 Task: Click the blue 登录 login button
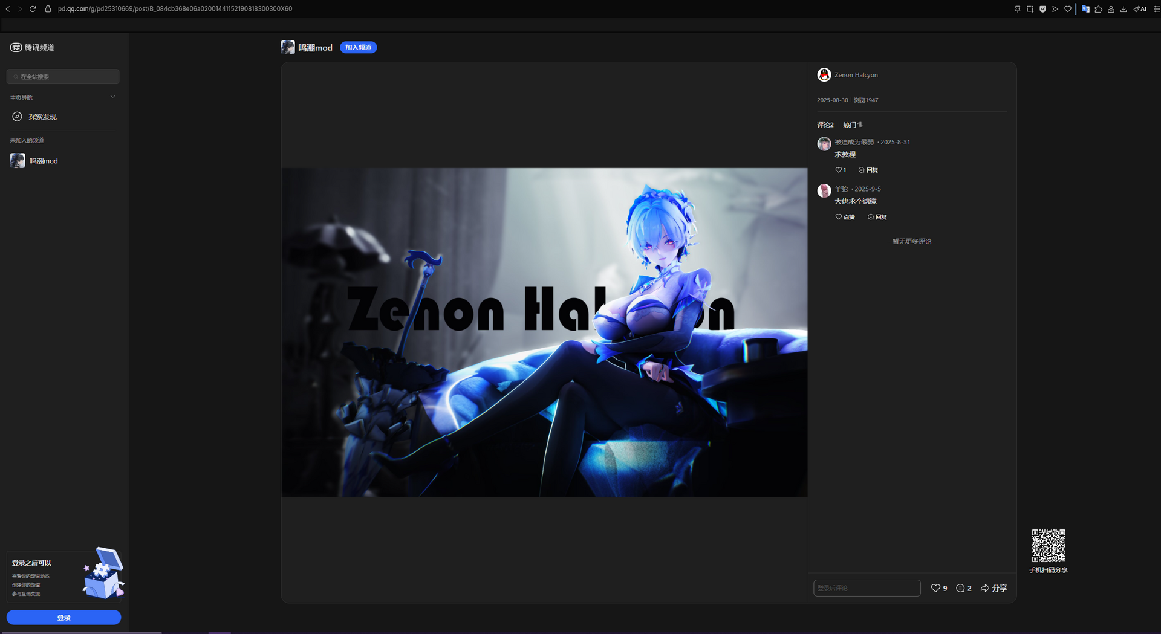[x=63, y=618]
